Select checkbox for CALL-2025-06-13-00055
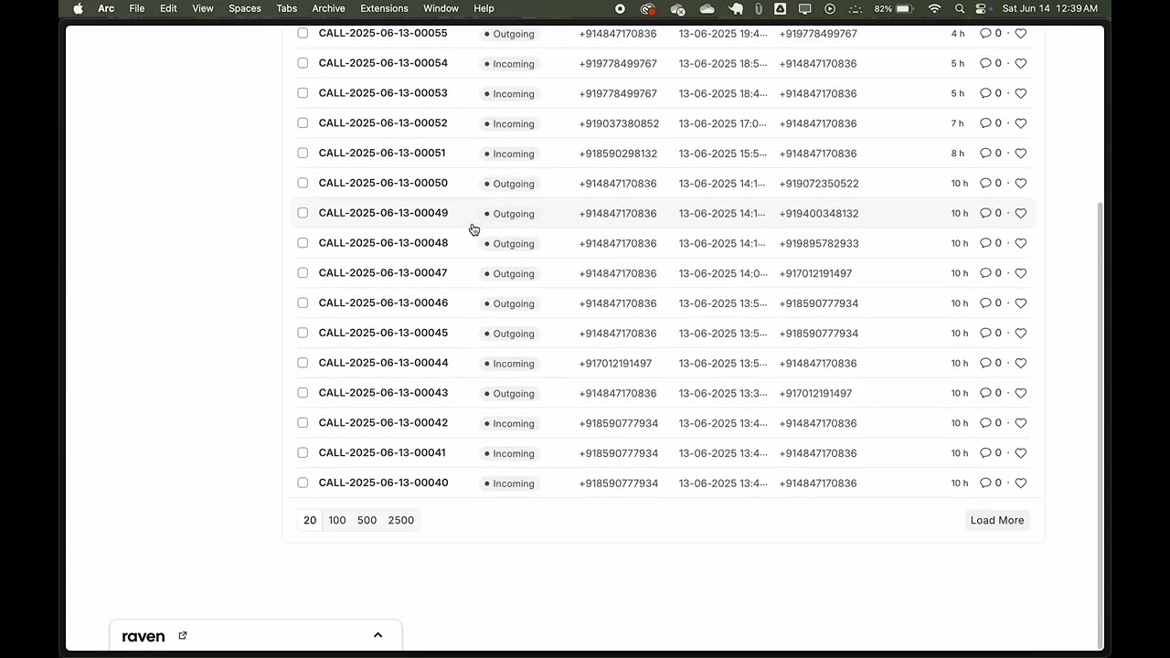This screenshot has height=658, width=1170. click(303, 33)
